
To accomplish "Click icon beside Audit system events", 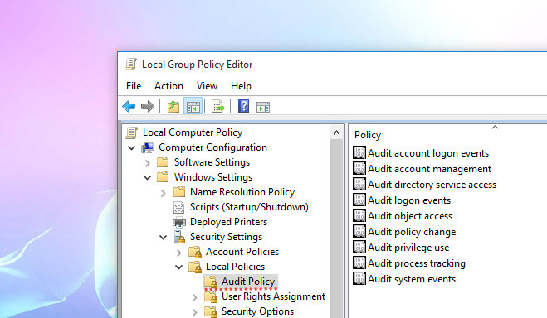I will (x=359, y=278).
